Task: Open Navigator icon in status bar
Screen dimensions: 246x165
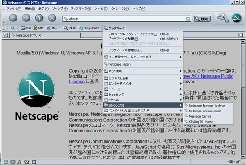Action: pos(6,162)
